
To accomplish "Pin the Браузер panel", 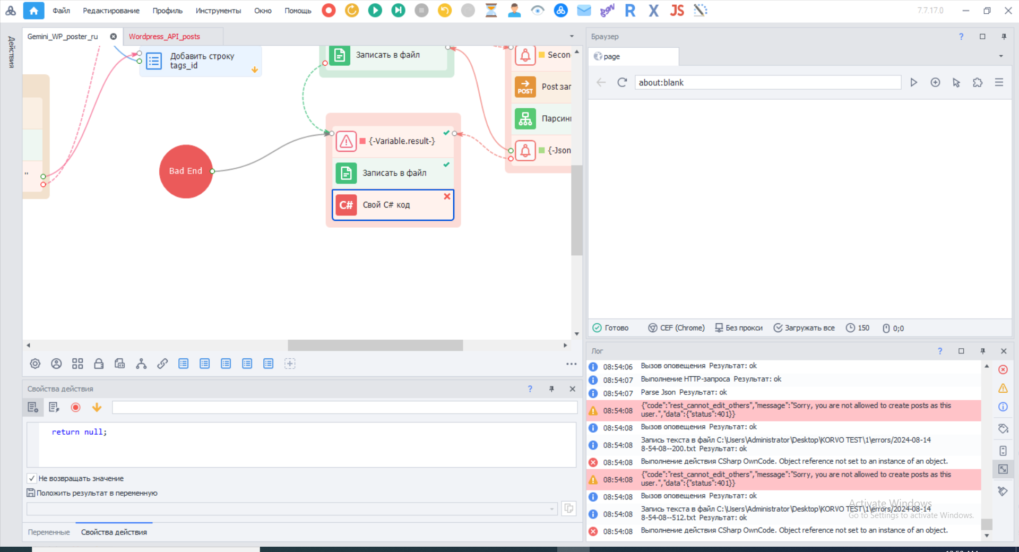I will [1004, 37].
